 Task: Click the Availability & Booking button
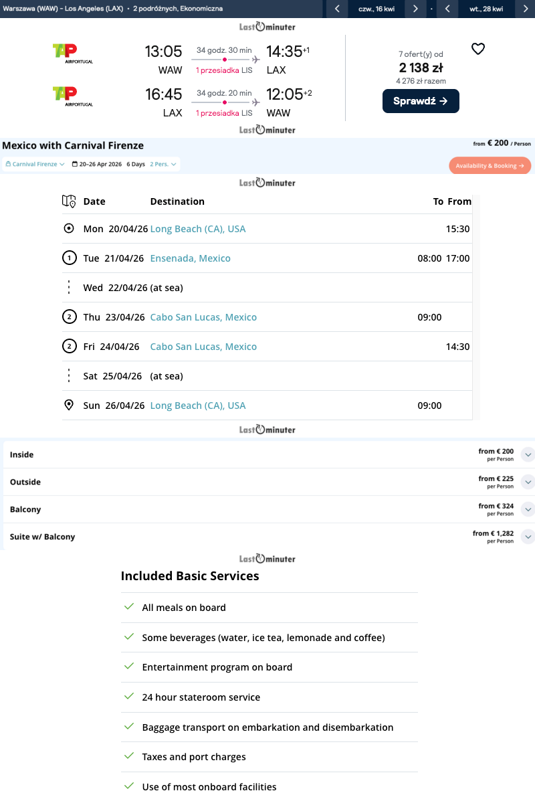pyautogui.click(x=490, y=166)
